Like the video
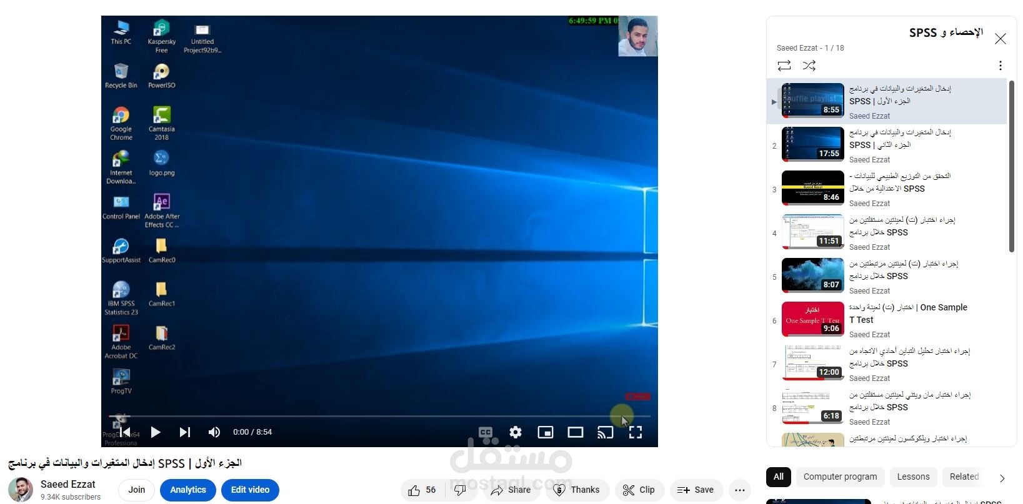Viewport: 1023px width, 504px height. coord(422,490)
